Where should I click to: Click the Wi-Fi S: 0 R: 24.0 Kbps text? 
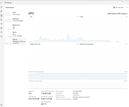[17, 36]
